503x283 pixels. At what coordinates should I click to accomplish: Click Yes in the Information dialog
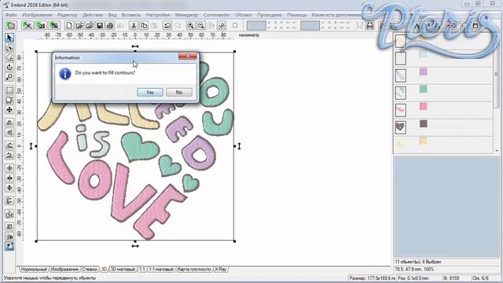tap(150, 93)
